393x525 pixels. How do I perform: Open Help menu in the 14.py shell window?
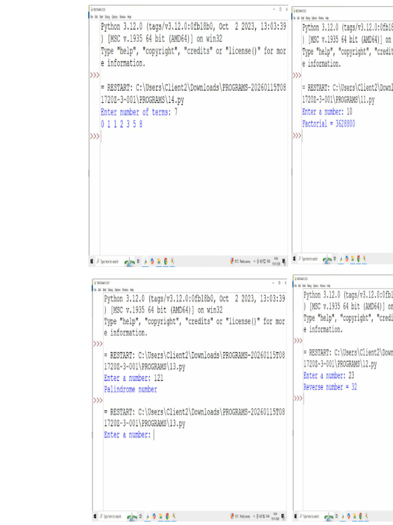[x=129, y=17]
